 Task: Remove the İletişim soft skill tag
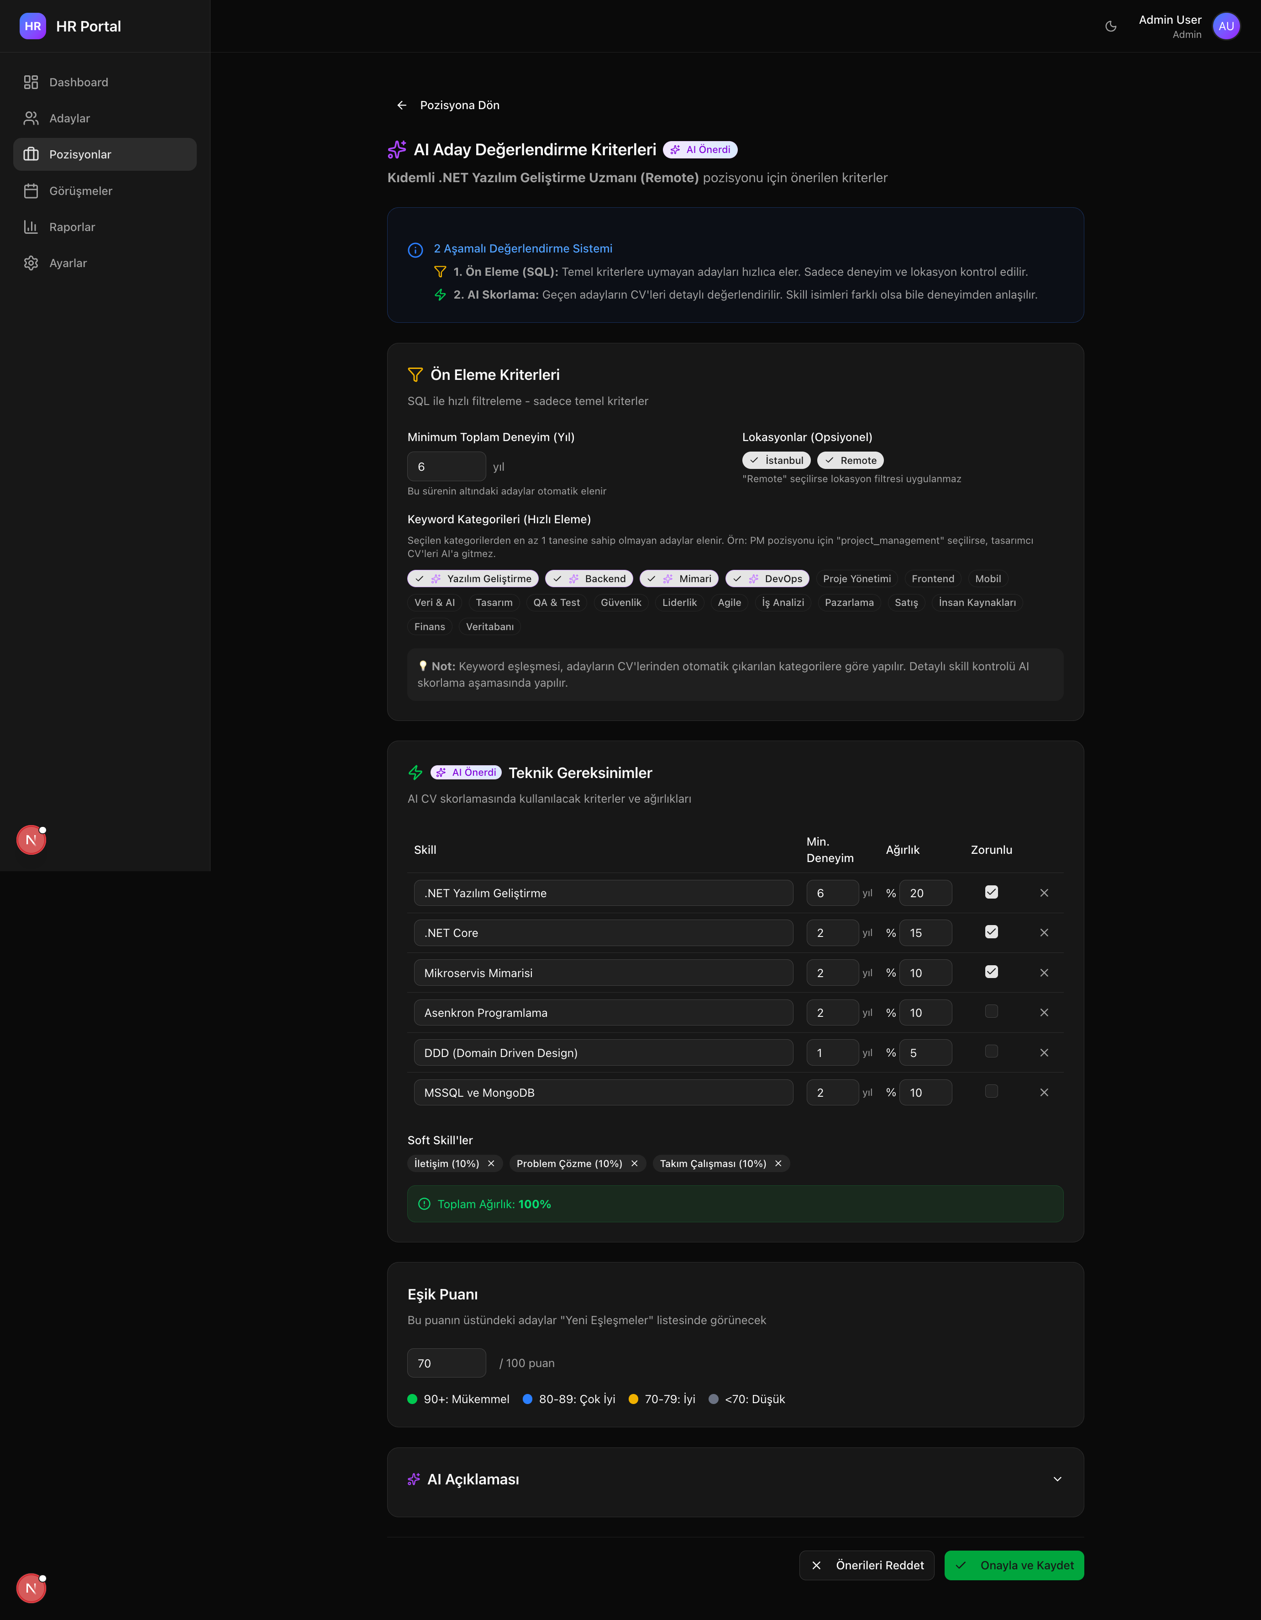491,1163
